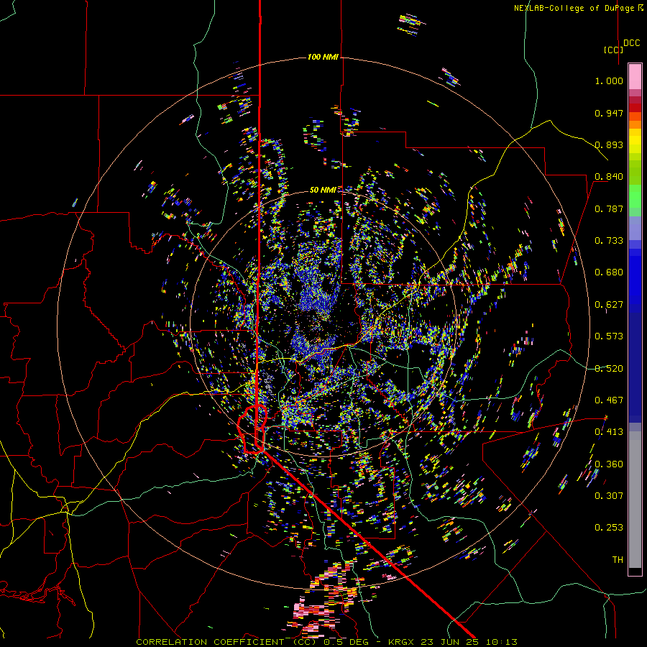
Task: Click the pink segment at top of color bar
Action: tap(635, 76)
